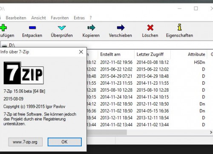213x154 pixels.
Task: Open the Bearbeiten menu
Action: tap(16, 18)
